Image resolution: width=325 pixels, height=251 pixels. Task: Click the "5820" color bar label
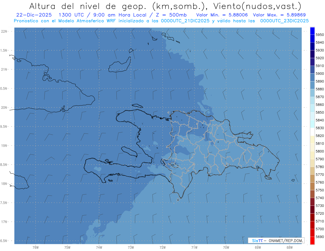[x=320, y=136]
